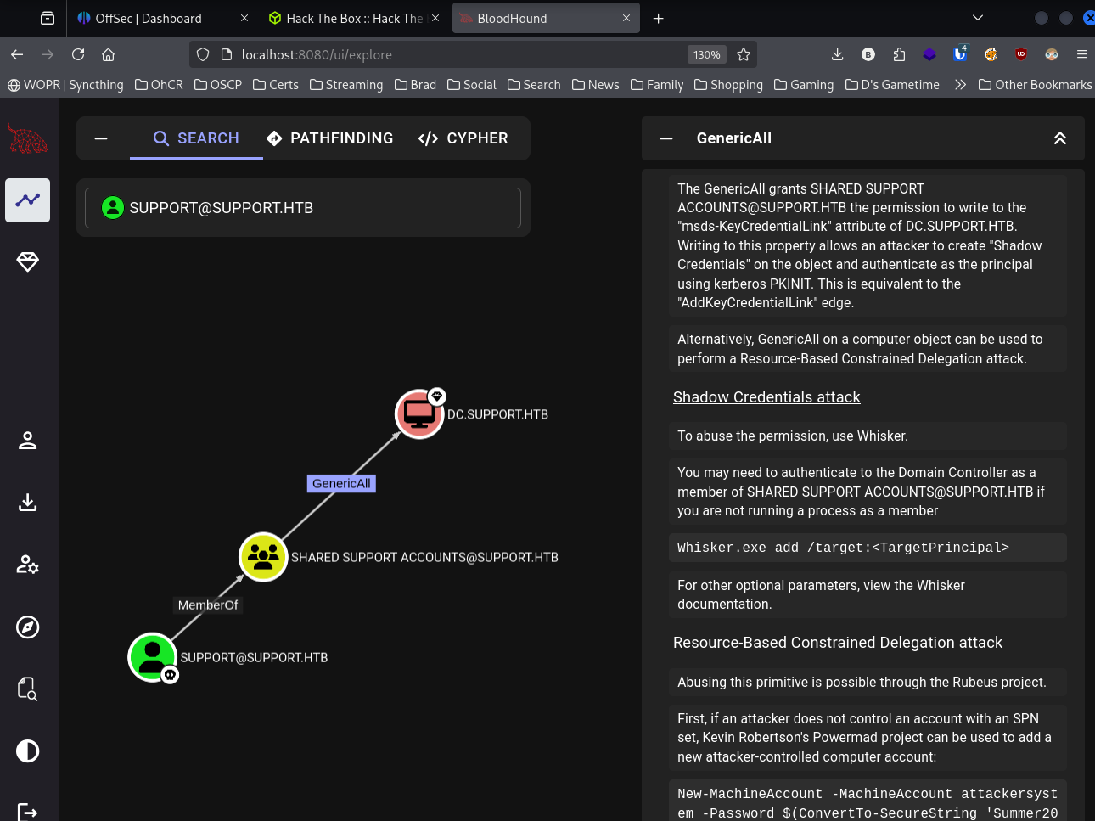Open uBlock Origin extension icon
Image resolution: width=1095 pixels, height=821 pixels.
pyautogui.click(x=1021, y=54)
